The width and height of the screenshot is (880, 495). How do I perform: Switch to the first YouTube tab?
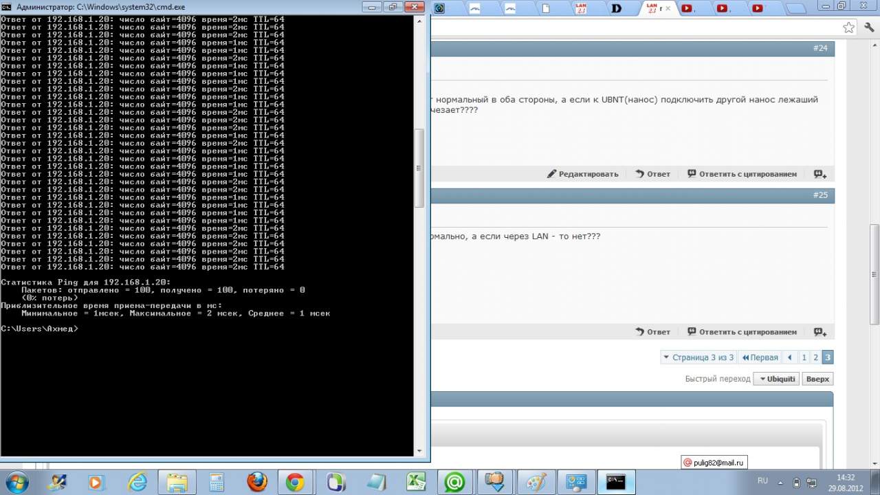click(x=695, y=9)
